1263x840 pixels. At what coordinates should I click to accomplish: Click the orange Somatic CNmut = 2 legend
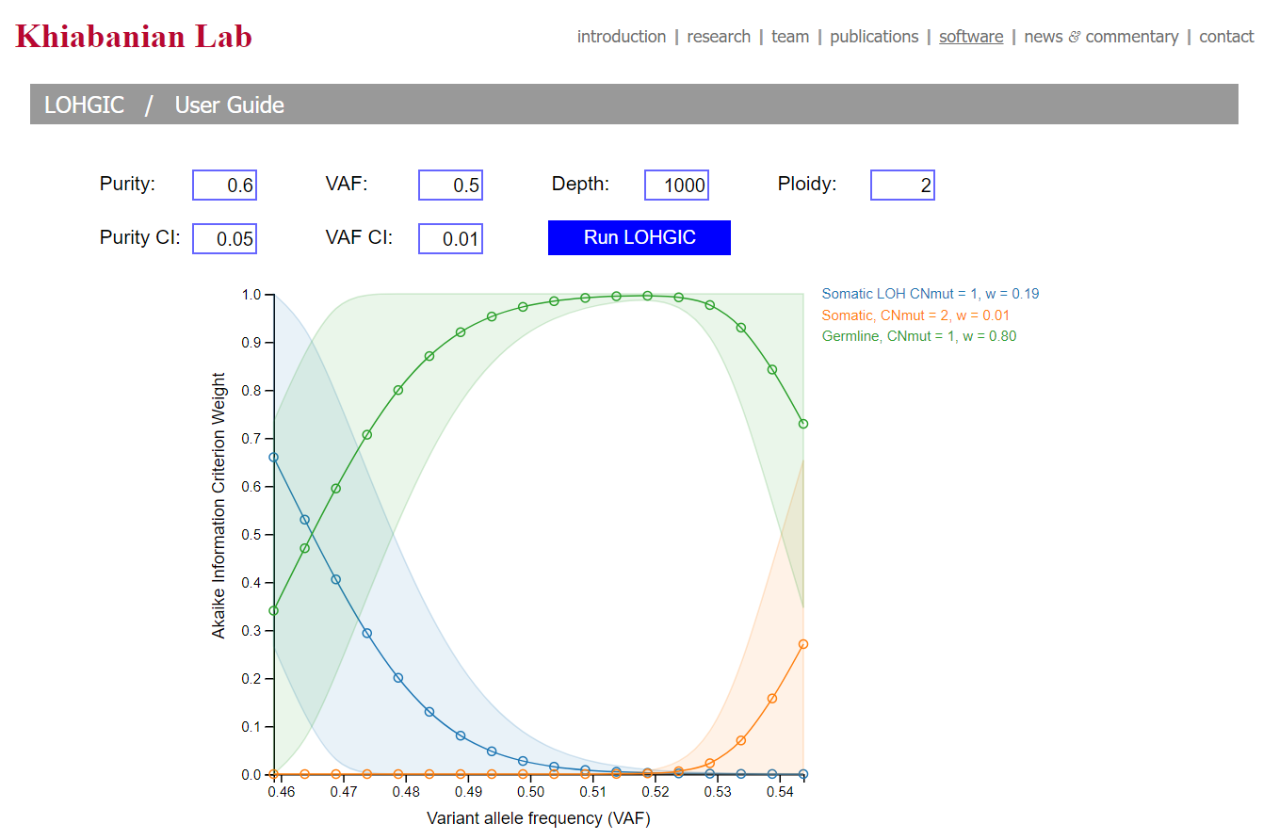point(915,315)
